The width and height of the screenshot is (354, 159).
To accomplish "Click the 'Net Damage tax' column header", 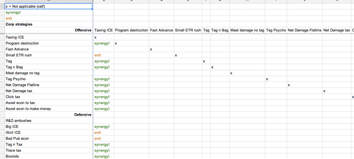I will point(336,30).
